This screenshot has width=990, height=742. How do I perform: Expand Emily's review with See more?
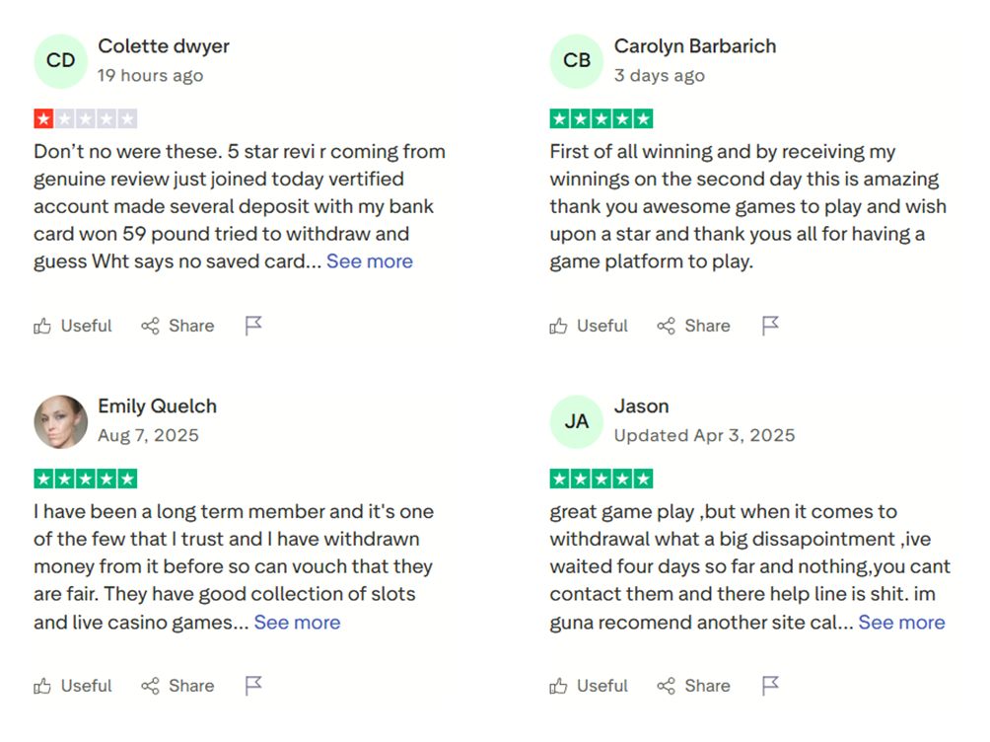[297, 622]
